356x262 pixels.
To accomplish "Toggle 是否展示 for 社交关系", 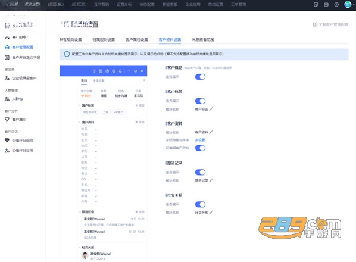I will [200, 205].
